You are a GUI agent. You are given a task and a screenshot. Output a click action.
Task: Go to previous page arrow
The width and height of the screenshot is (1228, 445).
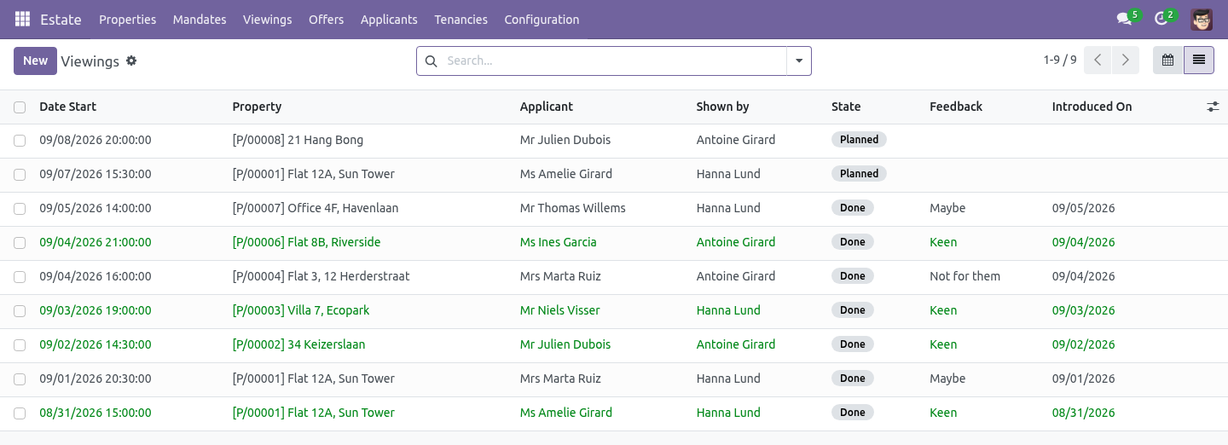tap(1098, 61)
